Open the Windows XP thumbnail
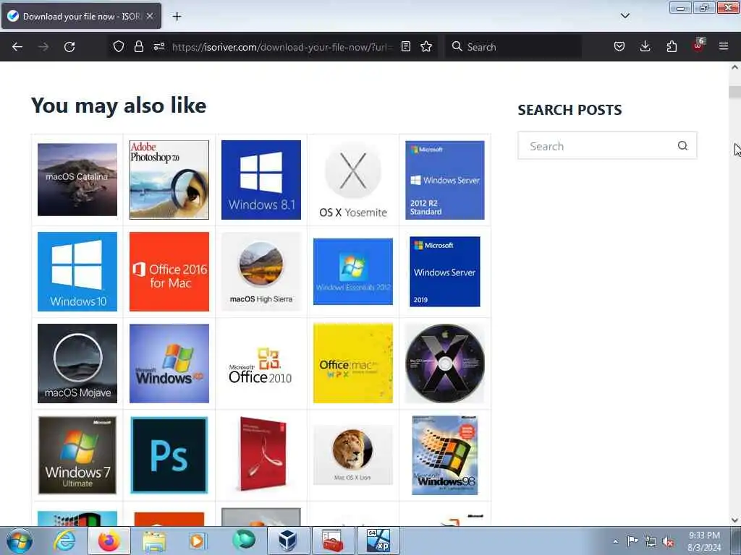 tap(169, 363)
